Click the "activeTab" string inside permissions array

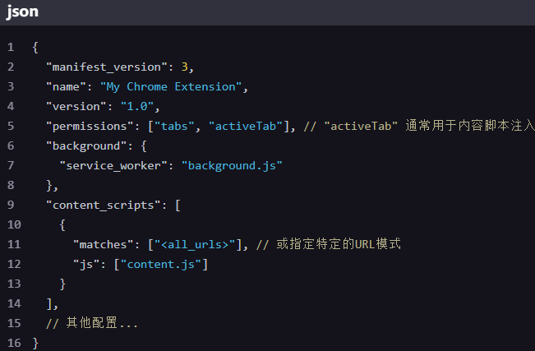point(246,126)
